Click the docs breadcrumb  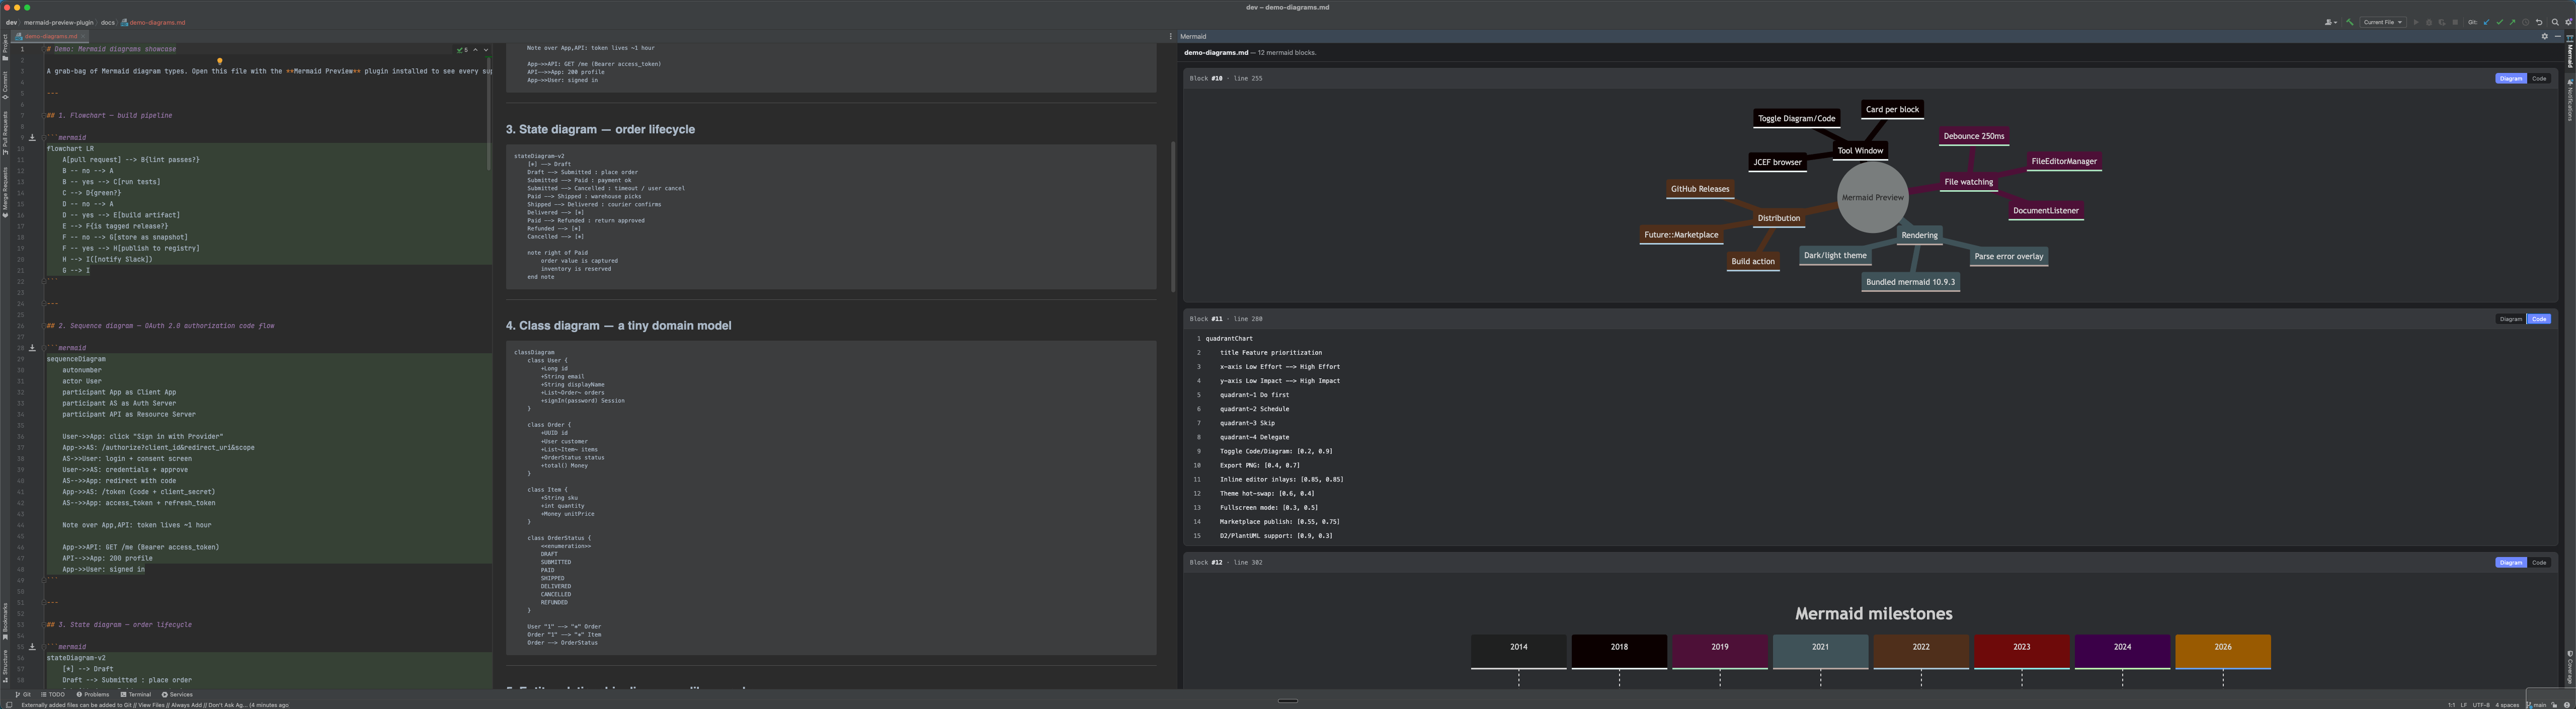pyautogui.click(x=107, y=22)
